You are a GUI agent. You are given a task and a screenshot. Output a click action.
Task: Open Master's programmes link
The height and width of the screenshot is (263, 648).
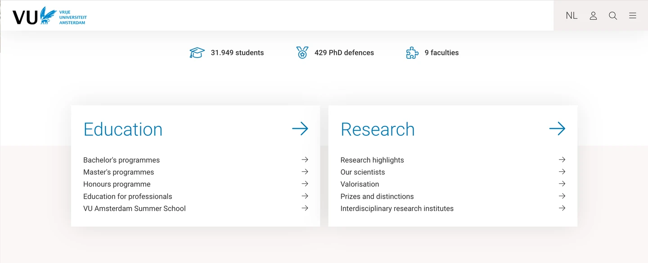coord(119,172)
